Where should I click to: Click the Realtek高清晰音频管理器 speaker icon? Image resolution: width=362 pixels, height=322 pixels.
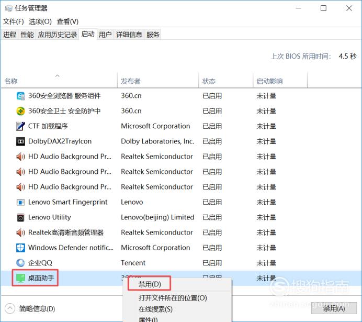tap(20, 232)
